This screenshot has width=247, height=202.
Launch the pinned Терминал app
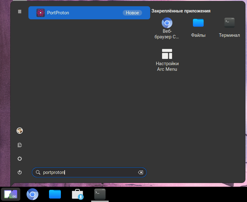coord(229,28)
